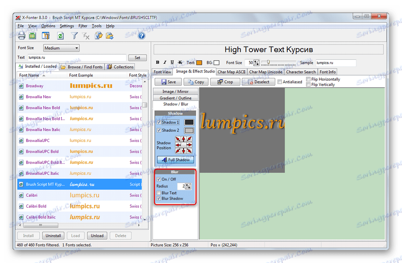Open the Tools menu

pyautogui.click(x=97, y=26)
